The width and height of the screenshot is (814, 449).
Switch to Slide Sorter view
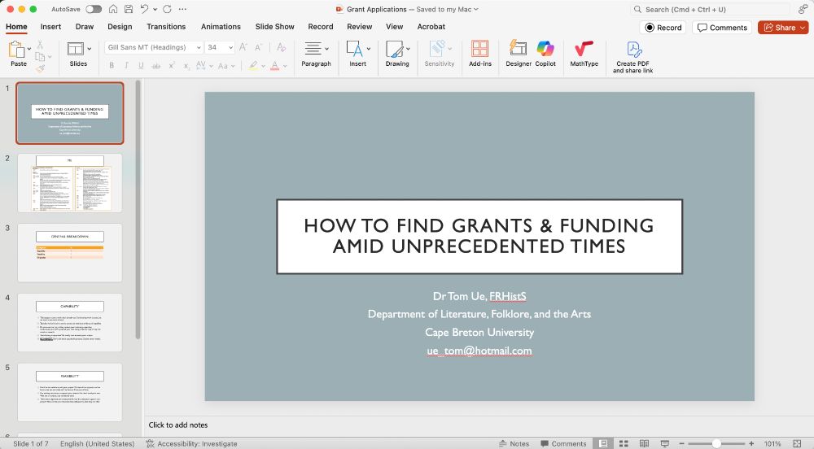point(622,443)
